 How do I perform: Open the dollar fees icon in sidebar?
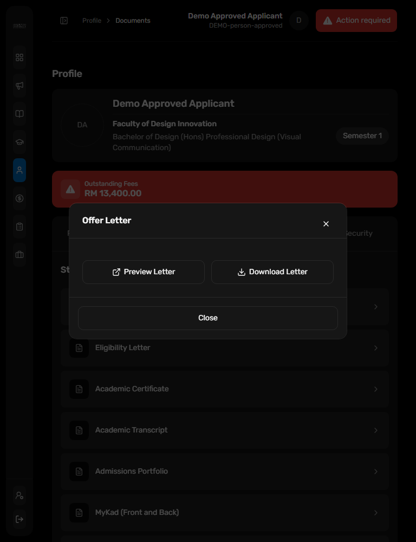(19, 198)
